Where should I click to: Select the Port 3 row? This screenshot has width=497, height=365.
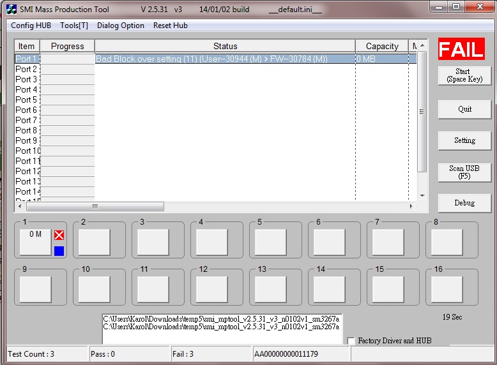[x=215, y=79]
